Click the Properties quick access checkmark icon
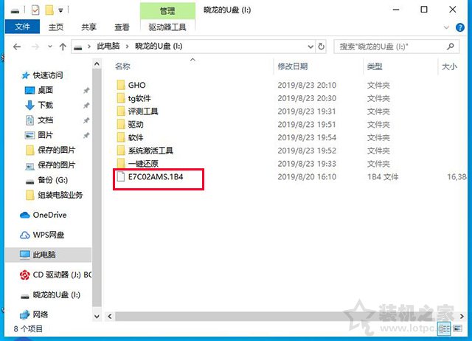The image size is (472, 341). (x=35, y=10)
